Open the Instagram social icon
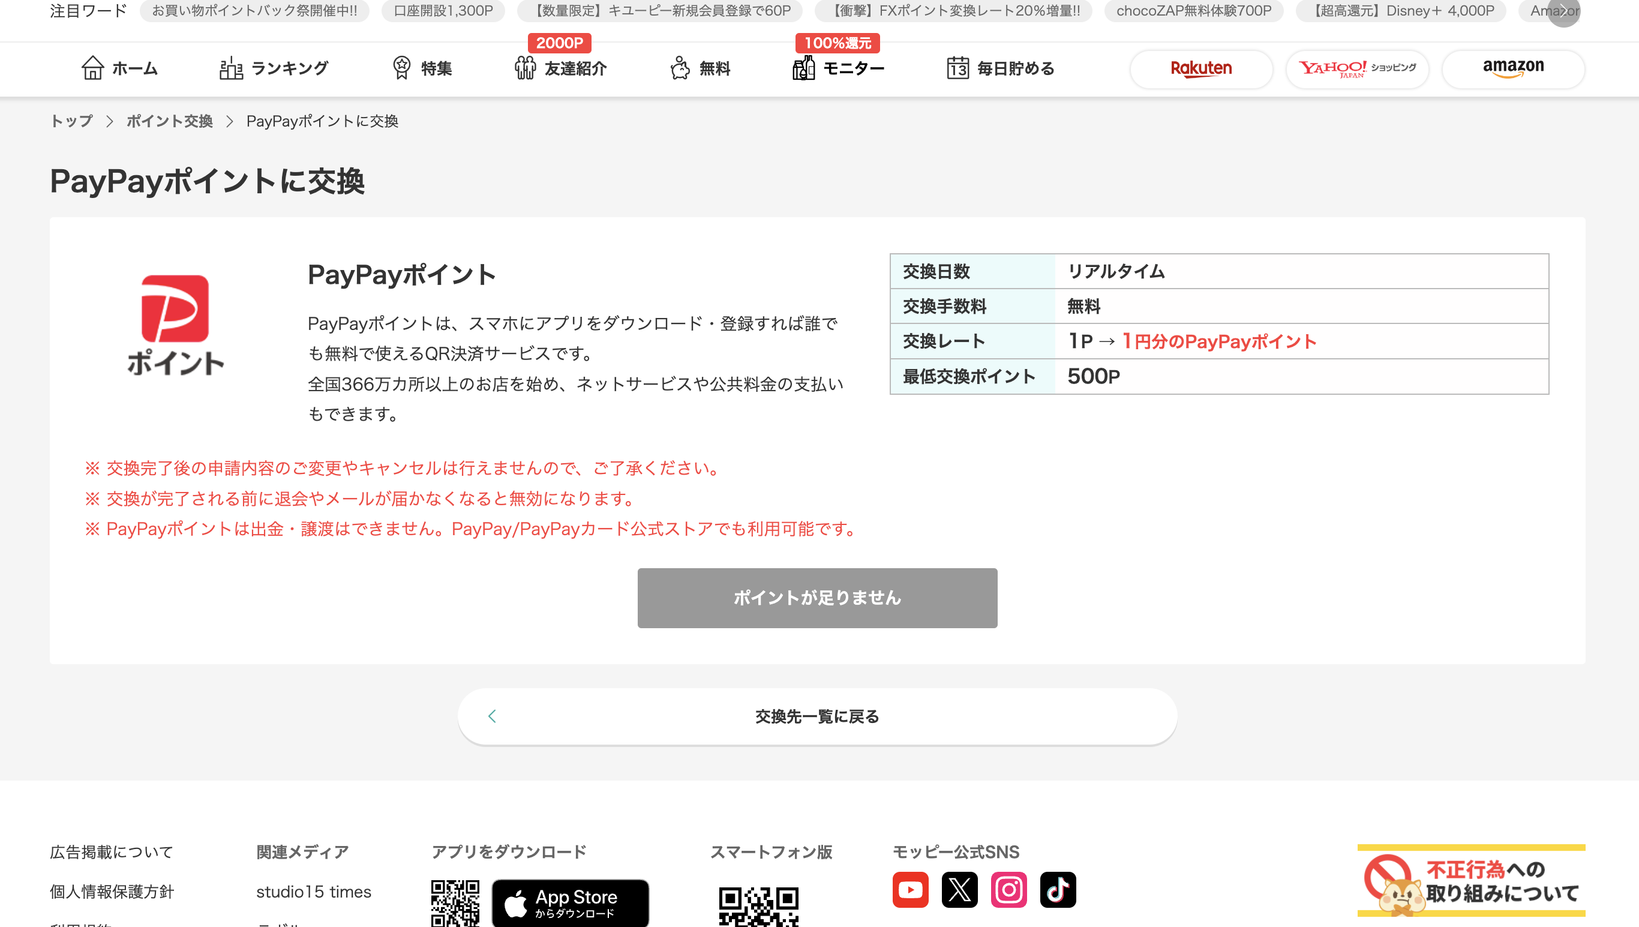This screenshot has width=1639, height=927. [x=1008, y=889]
